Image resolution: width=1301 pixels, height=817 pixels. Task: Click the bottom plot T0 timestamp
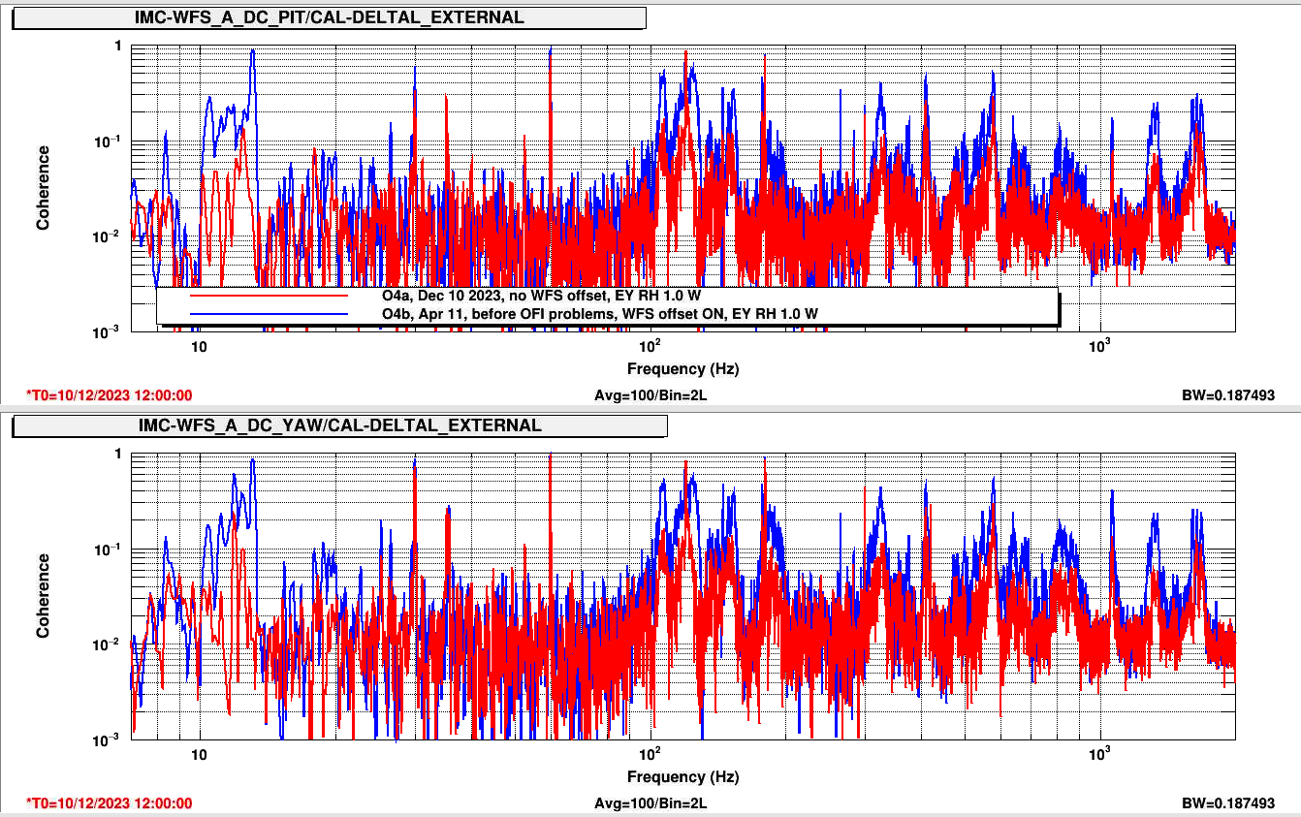point(110,803)
